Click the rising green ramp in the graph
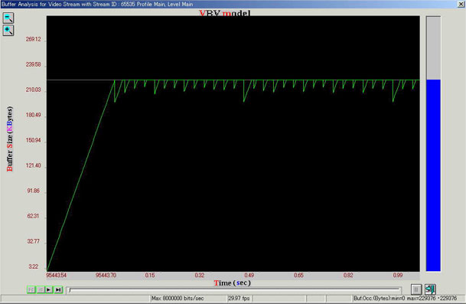 80,175
